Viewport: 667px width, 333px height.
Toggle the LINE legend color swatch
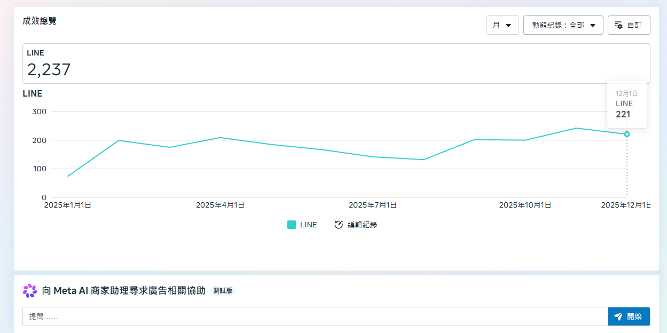tap(292, 225)
